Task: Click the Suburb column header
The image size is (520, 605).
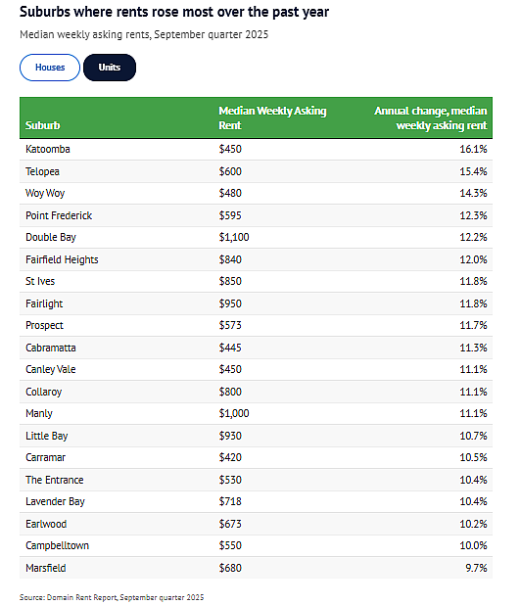Action: tap(43, 125)
